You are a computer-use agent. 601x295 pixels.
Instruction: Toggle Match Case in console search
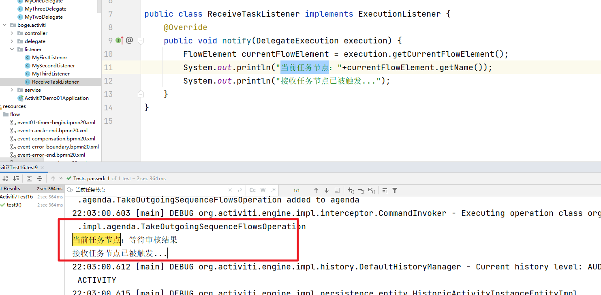click(252, 190)
